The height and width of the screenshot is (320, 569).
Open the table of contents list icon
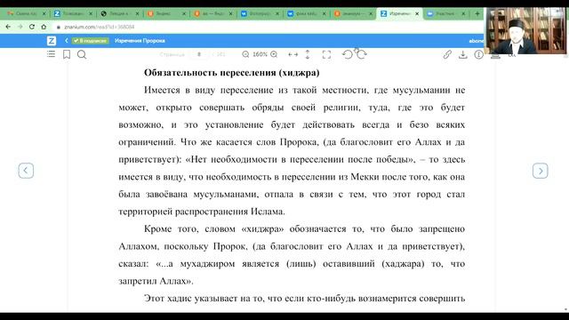click(51, 54)
